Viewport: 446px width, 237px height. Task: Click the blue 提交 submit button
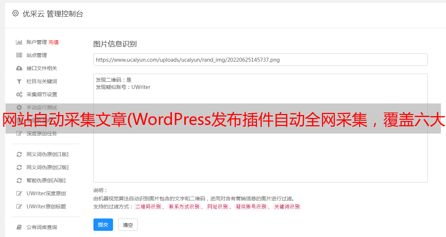point(103,225)
